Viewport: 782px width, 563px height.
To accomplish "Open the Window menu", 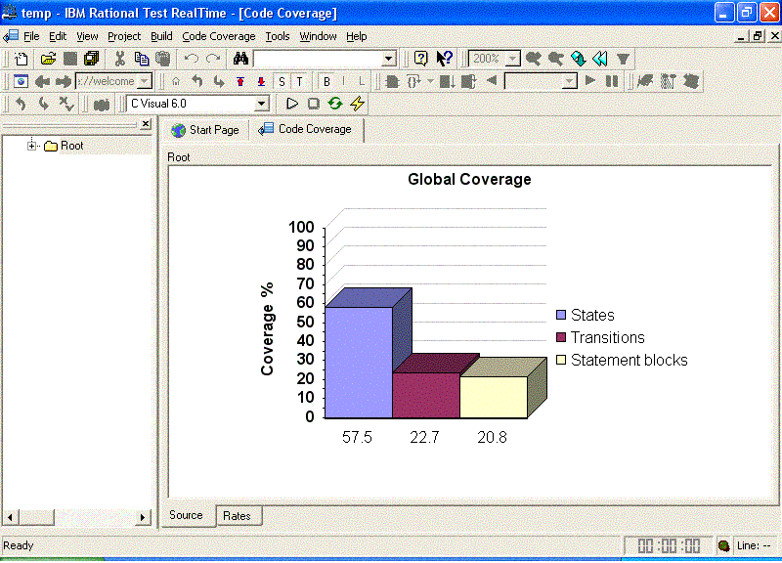I will coord(319,36).
